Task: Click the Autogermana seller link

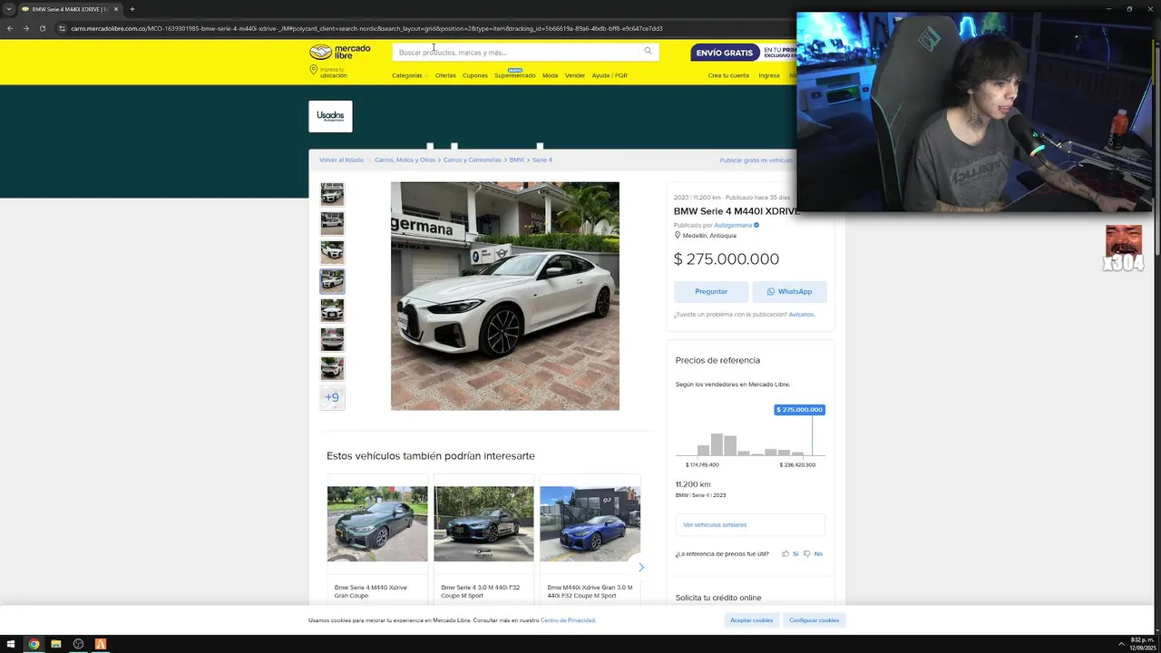Action: [x=733, y=225]
